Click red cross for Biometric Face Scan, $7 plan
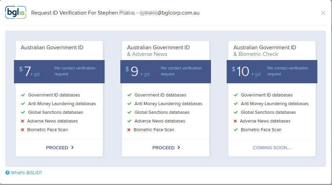332x185 pixels. pyautogui.click(x=22, y=129)
